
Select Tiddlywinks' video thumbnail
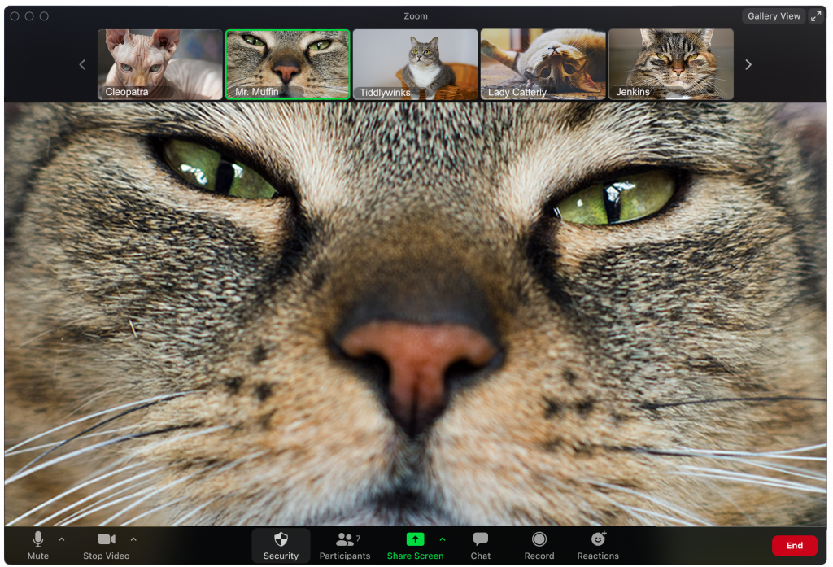click(x=415, y=64)
